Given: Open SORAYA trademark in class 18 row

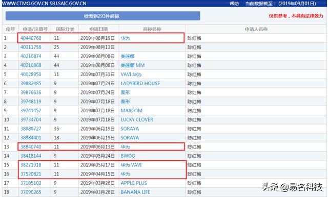Looking at the screenshot, I should point(130,138).
